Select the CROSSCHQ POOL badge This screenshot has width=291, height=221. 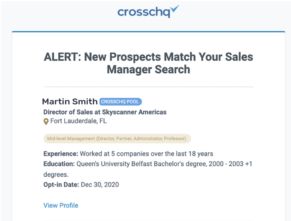tap(120, 102)
